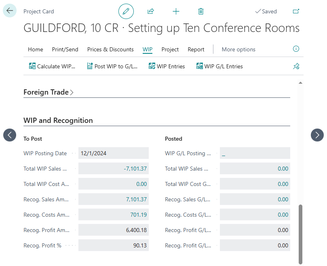Expand the Foreign Trade section
The image size is (327, 266).
coord(49,92)
